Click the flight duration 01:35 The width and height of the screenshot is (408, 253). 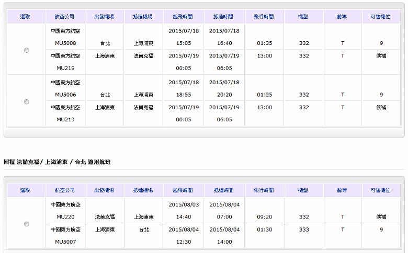click(265, 43)
